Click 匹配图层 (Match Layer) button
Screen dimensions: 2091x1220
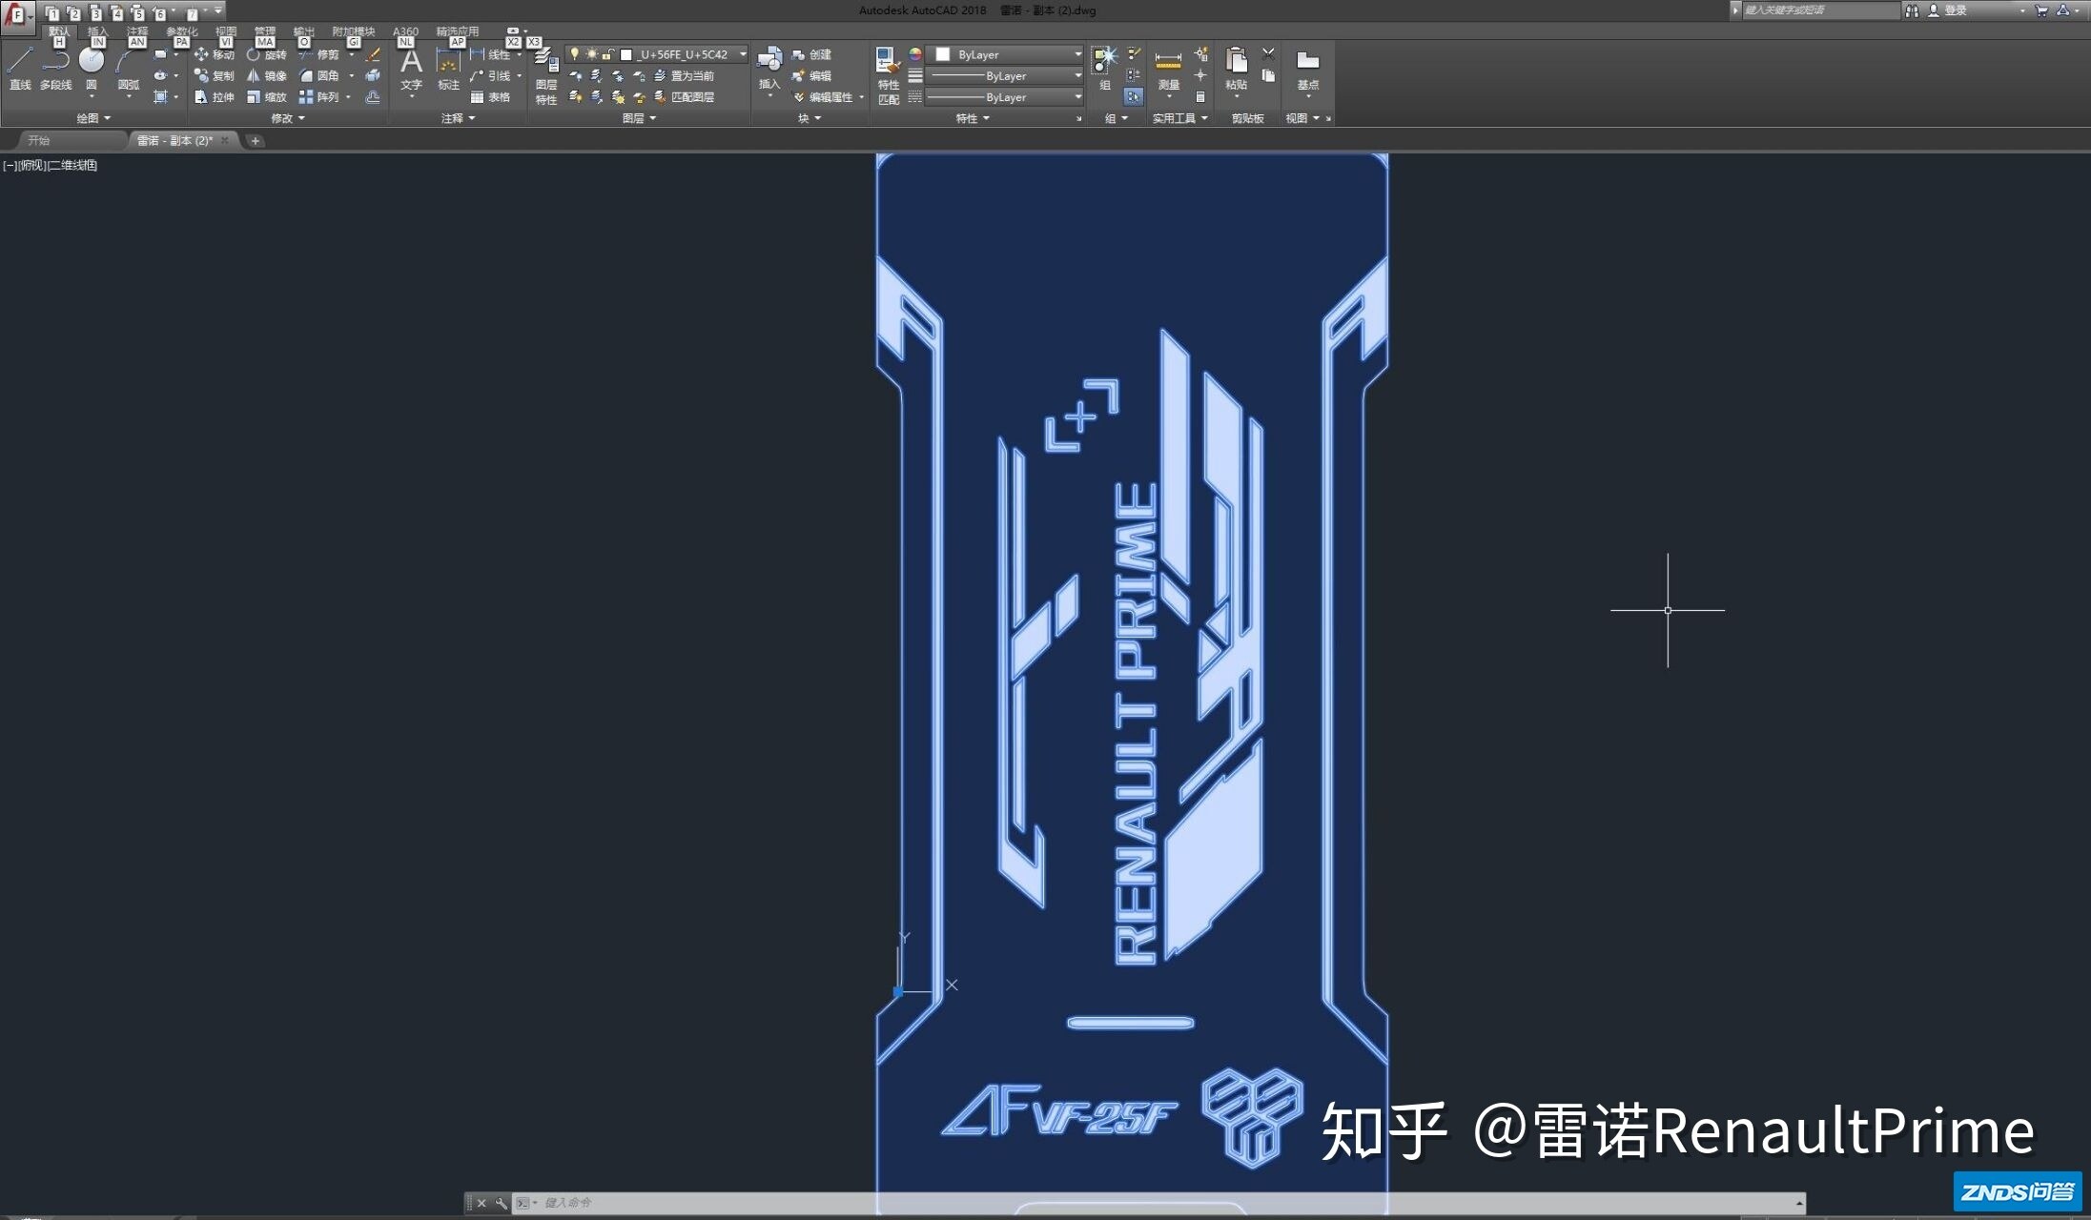[685, 96]
